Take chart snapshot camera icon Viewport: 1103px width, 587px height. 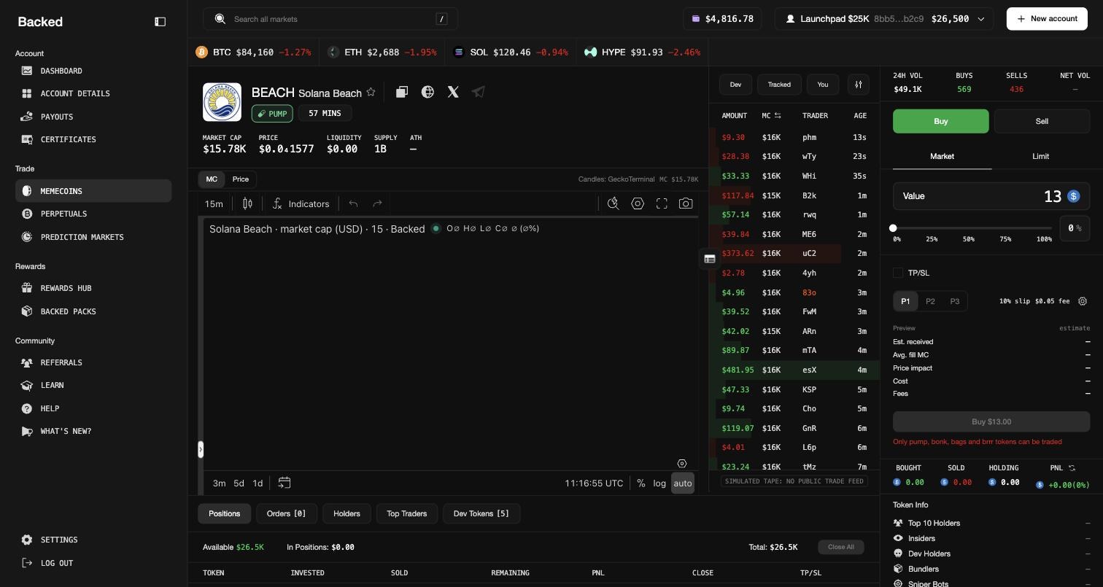[686, 204]
